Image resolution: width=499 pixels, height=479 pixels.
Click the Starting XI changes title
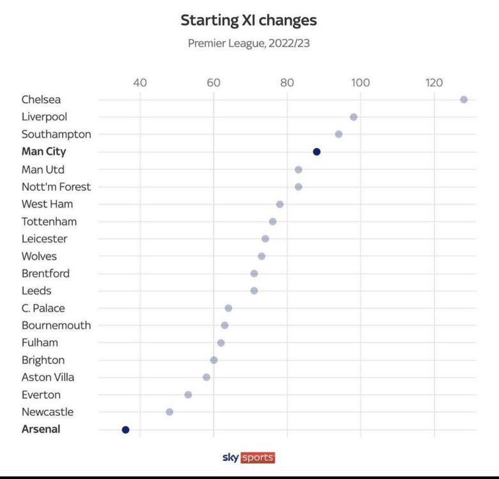[x=249, y=20]
